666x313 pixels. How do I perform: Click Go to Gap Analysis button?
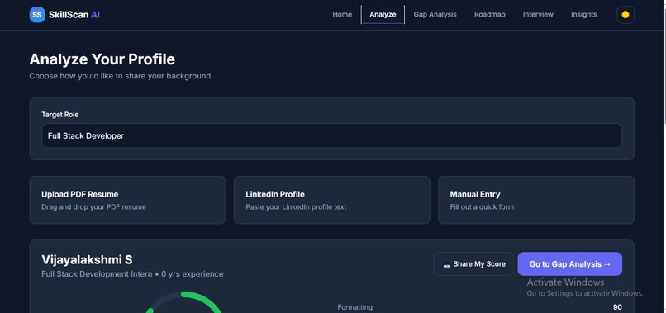pyautogui.click(x=569, y=263)
